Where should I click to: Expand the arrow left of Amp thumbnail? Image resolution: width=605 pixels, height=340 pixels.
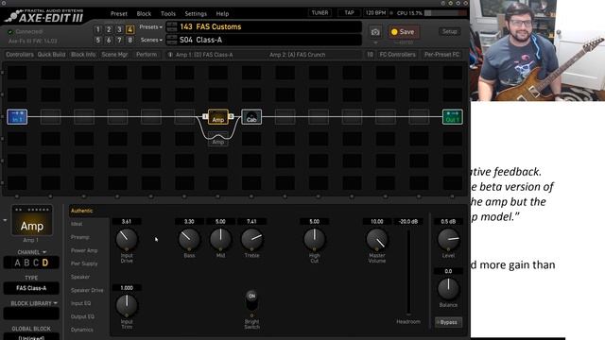(x=5, y=220)
